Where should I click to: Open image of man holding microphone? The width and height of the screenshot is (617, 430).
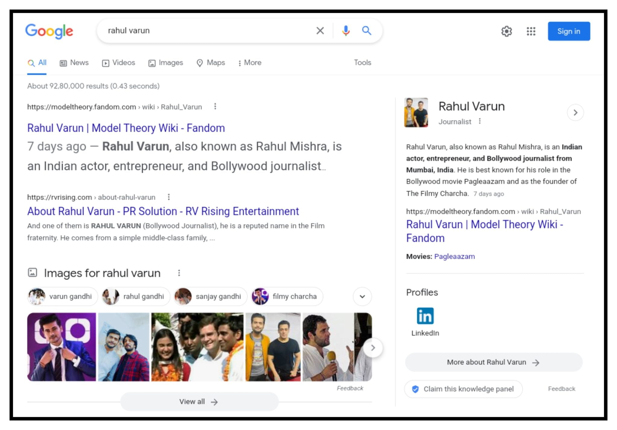[x=328, y=347]
